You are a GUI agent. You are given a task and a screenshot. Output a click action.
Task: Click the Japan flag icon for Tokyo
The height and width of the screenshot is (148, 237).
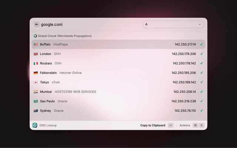(36, 83)
